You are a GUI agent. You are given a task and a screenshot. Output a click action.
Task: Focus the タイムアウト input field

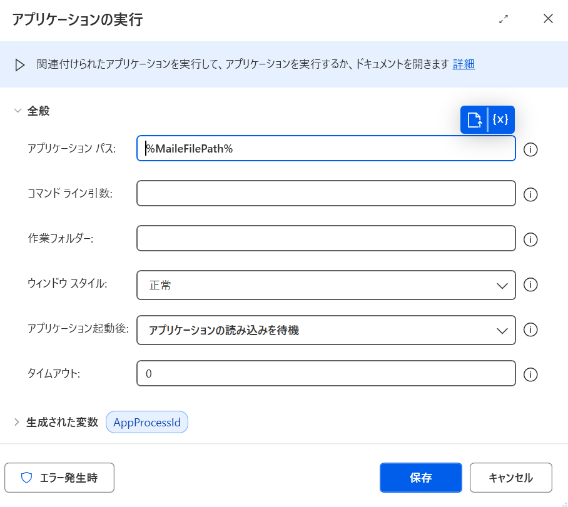(326, 373)
